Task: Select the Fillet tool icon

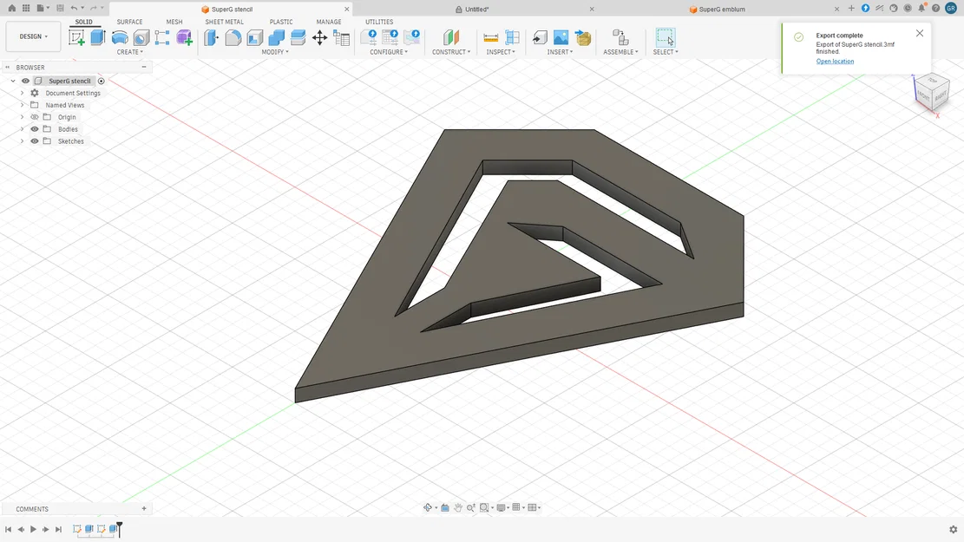Action: tap(233, 37)
